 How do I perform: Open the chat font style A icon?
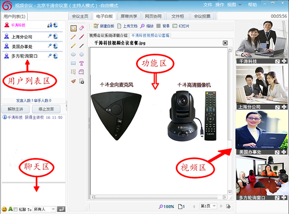pos(10,209)
